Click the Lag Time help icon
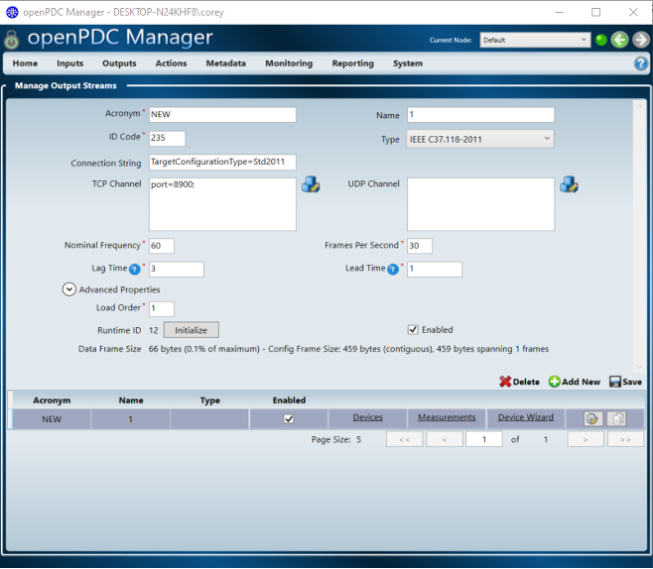Image resolution: width=653 pixels, height=569 pixels. [x=134, y=269]
